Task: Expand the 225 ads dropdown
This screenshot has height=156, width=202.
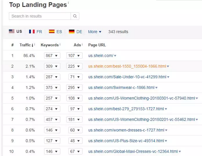Action: click(x=74, y=66)
